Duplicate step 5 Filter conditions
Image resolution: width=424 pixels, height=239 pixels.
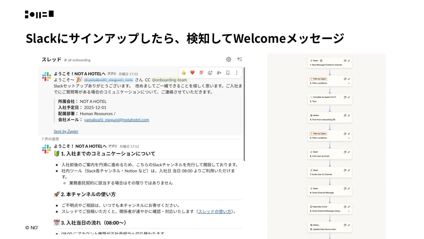click(345, 134)
